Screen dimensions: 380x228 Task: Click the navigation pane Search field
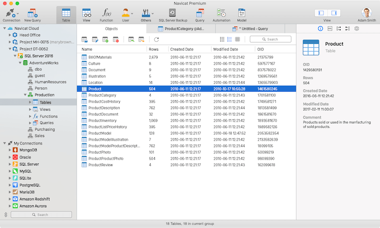click(x=41, y=215)
